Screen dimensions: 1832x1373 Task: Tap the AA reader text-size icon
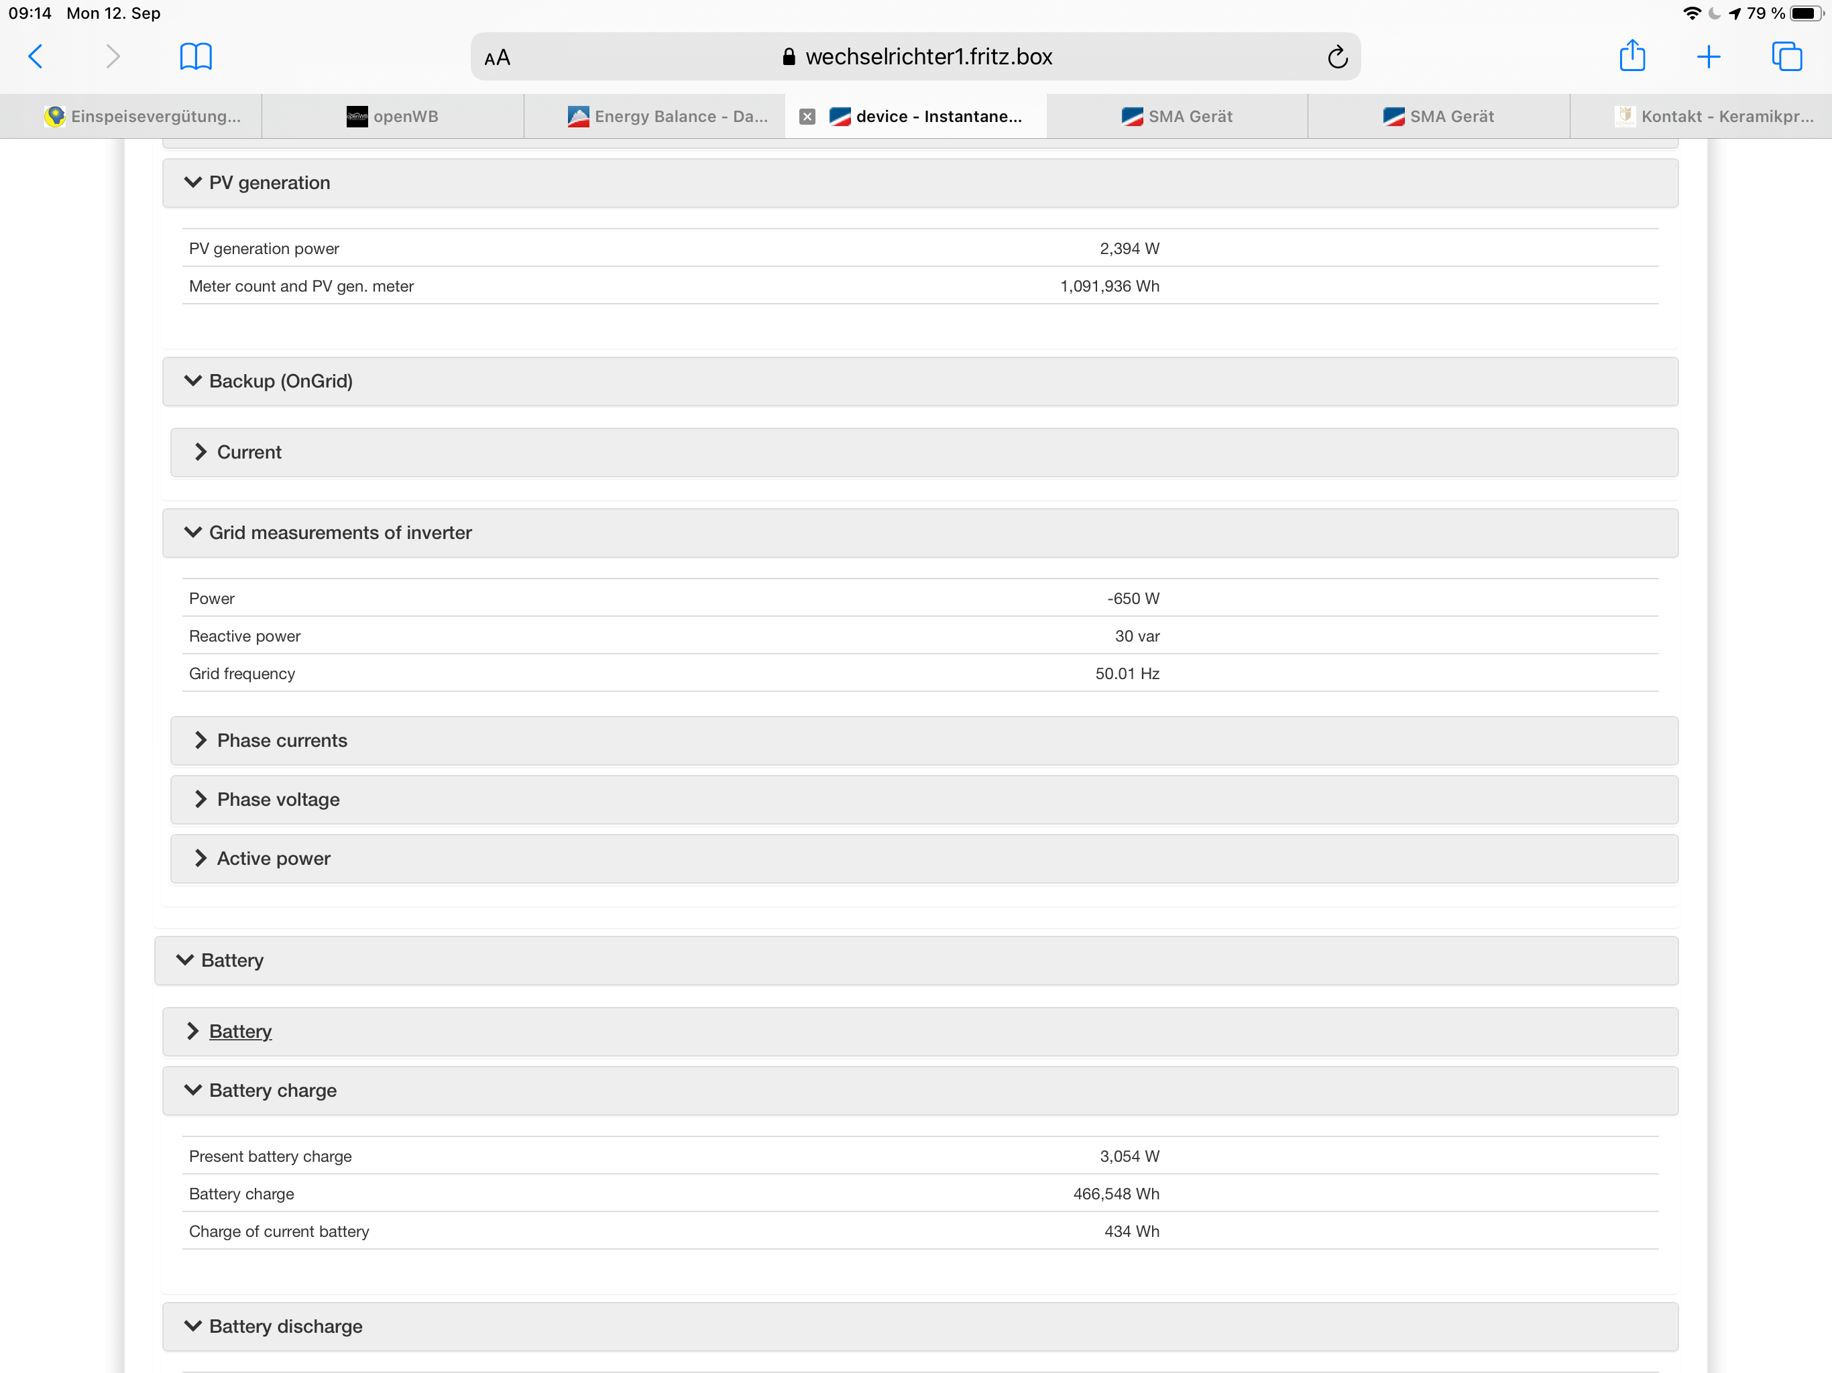click(497, 58)
